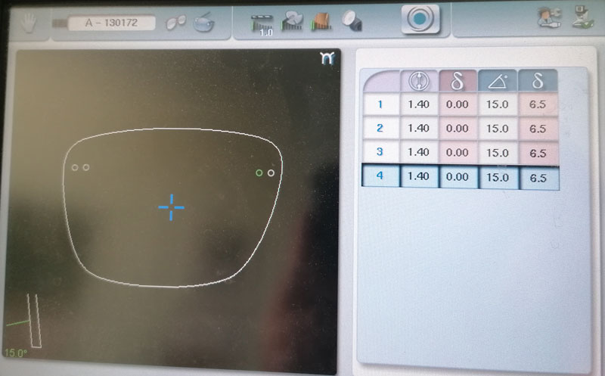Screen dimensions: 605x376
Task: Click the hole diameter column header
Action: (x=418, y=81)
